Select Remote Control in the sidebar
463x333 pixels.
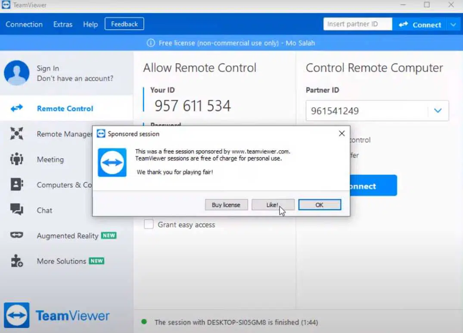click(67, 108)
